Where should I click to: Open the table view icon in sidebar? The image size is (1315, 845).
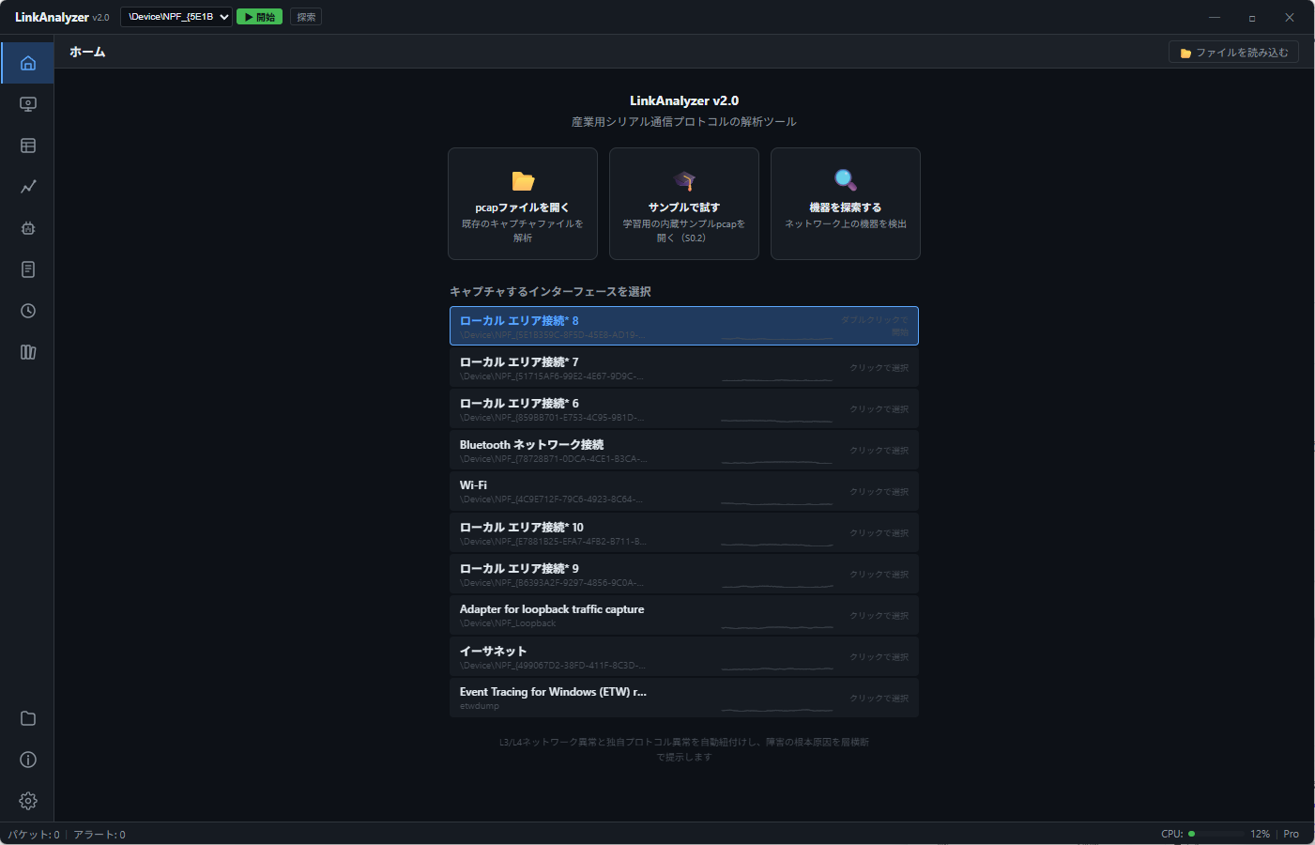(28, 146)
